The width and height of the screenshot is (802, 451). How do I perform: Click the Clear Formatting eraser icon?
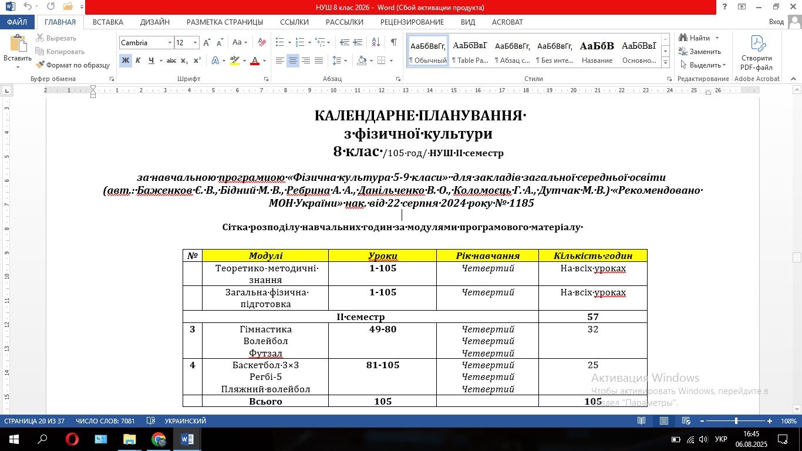click(x=262, y=42)
